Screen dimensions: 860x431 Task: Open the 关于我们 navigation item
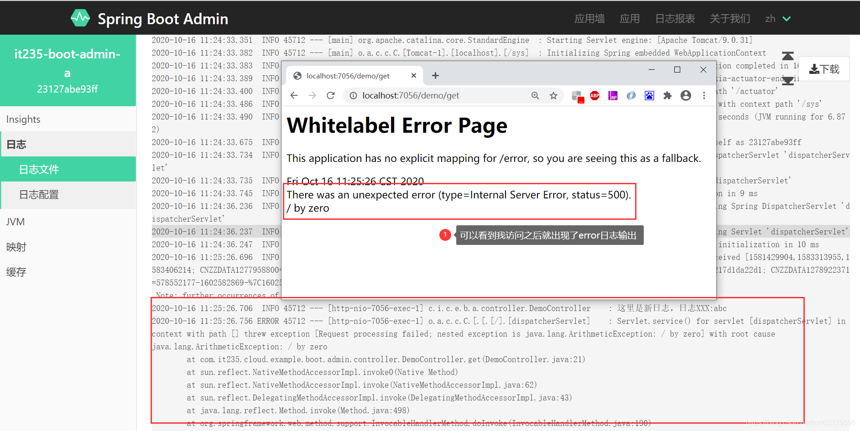(730, 19)
